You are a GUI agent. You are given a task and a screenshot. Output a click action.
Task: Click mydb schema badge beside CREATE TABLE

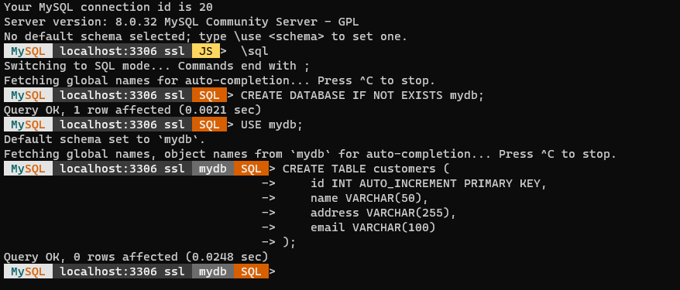point(213,169)
